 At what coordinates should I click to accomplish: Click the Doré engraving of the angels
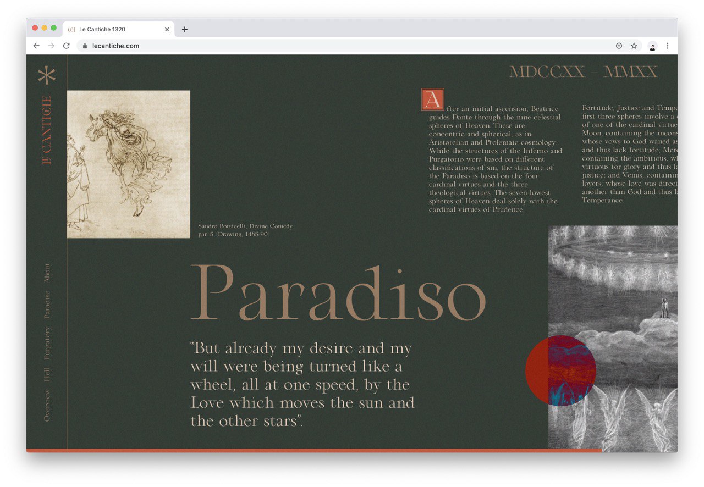613,339
